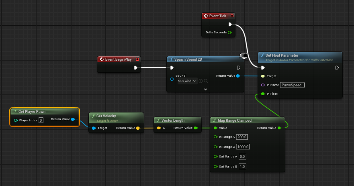Screen dimensions: 354x186
Task: Click Event Tick execution output pin
Action: pos(230,24)
